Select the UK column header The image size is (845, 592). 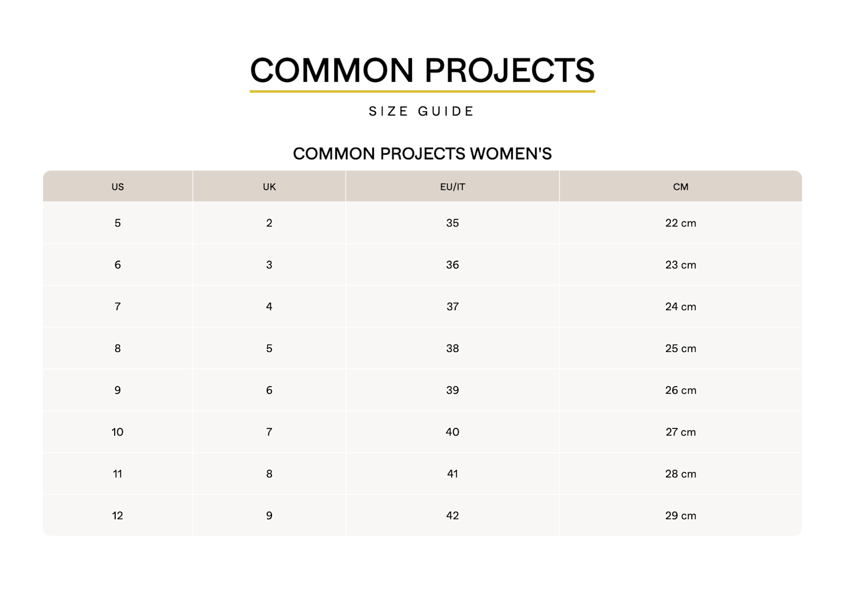269,186
